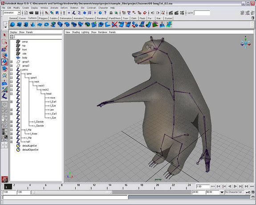Select the l_Clavicle joint in Outliner
This screenshot has height=205, width=256.
click(39, 122)
